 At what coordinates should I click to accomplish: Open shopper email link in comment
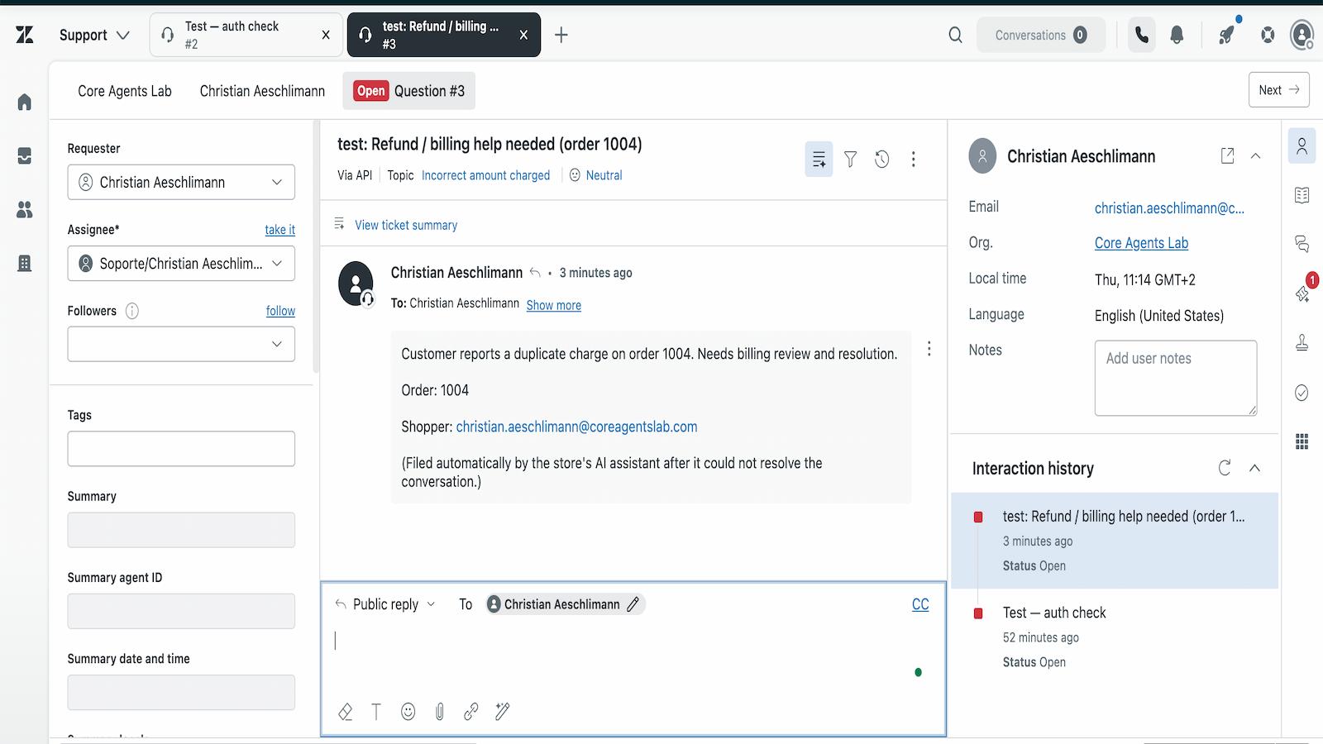[576, 427]
